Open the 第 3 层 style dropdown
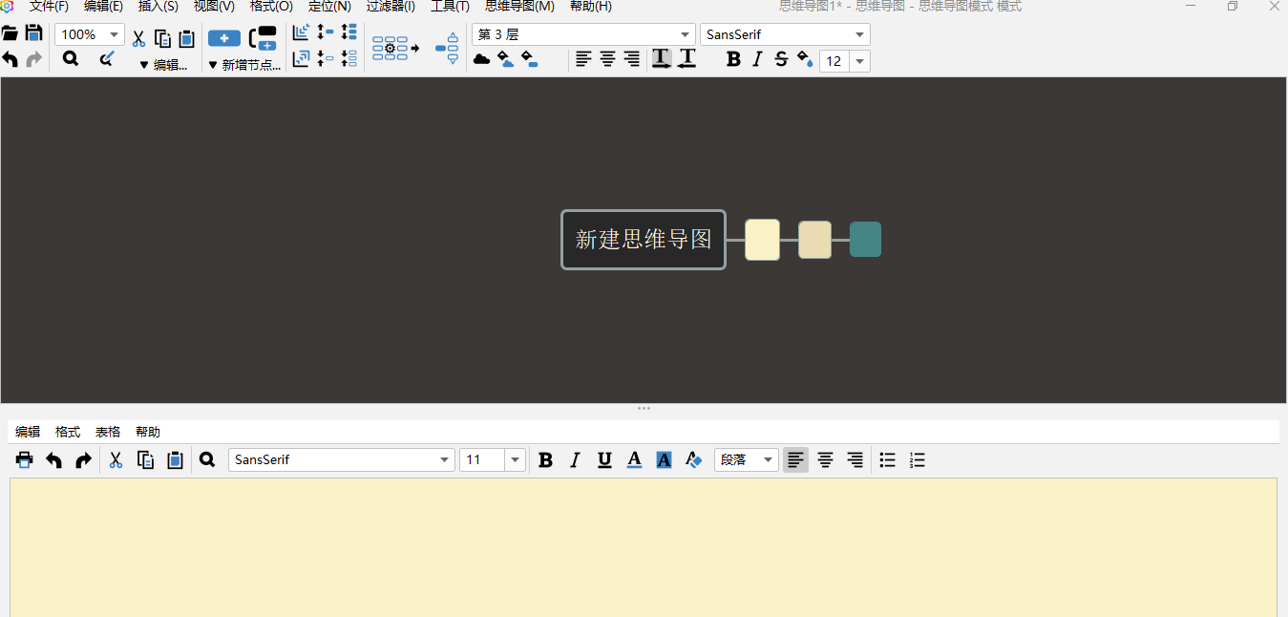1288x617 pixels. [583, 34]
